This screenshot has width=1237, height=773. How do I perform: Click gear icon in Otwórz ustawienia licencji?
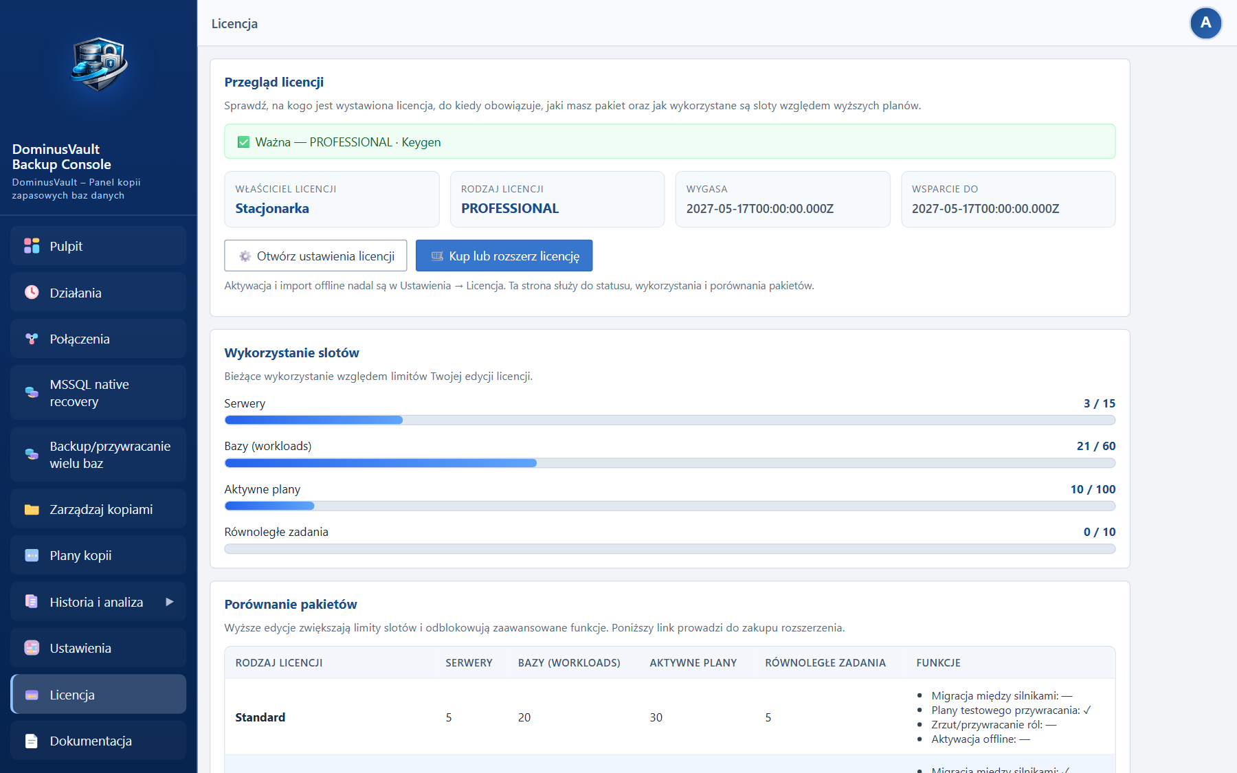point(245,256)
